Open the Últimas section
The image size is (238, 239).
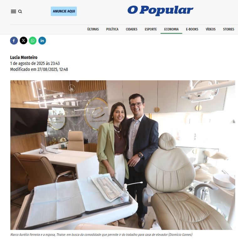tap(93, 29)
